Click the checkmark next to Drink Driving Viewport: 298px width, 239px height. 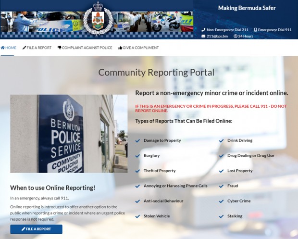tap(222, 141)
